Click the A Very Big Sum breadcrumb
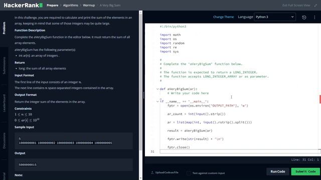Image resolution: width=321 pixels, height=180 pixels. point(110,5)
